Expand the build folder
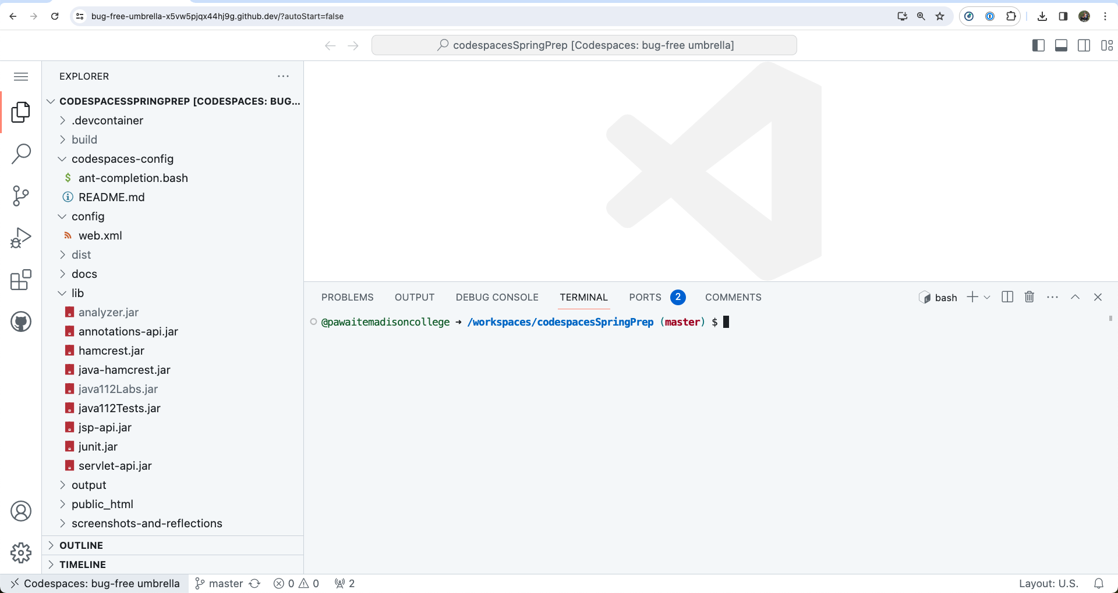 (173, 140)
